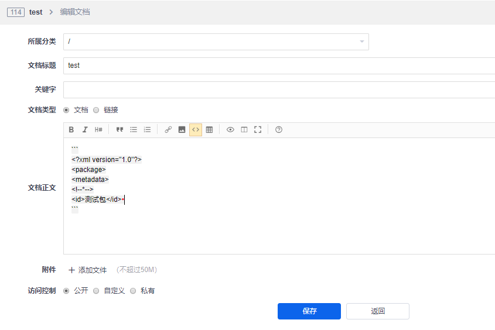Click the xml version line in editor
The height and width of the screenshot is (330, 495).
[107, 160]
